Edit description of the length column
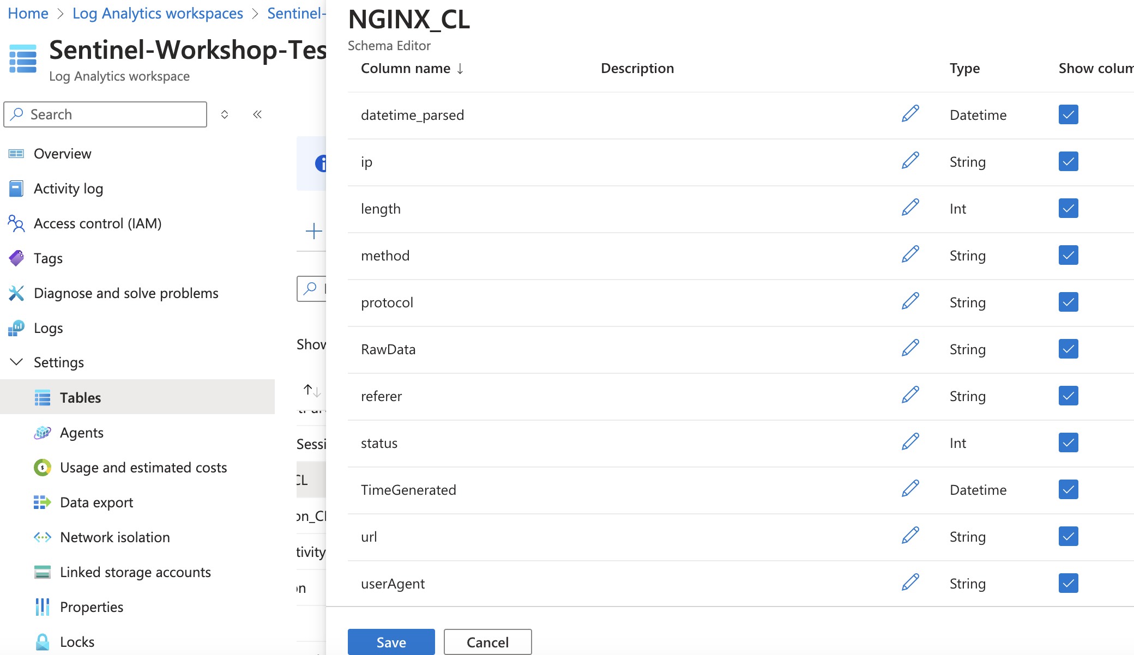Image resolution: width=1134 pixels, height=655 pixels. tap(910, 208)
